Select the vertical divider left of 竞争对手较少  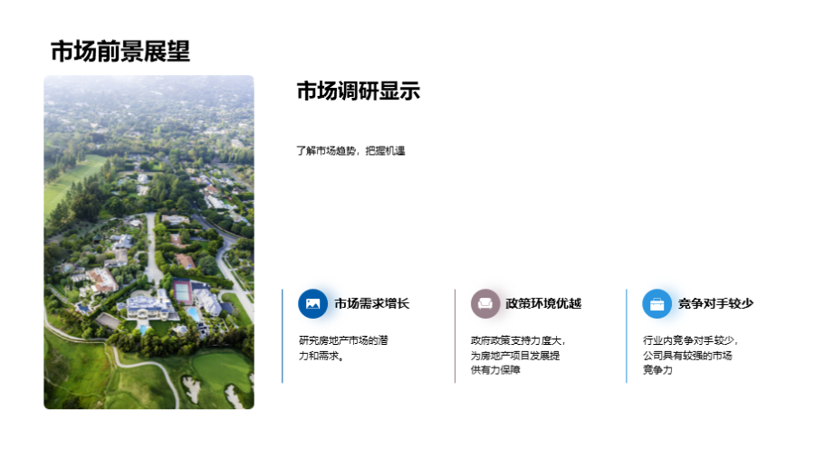(x=627, y=336)
